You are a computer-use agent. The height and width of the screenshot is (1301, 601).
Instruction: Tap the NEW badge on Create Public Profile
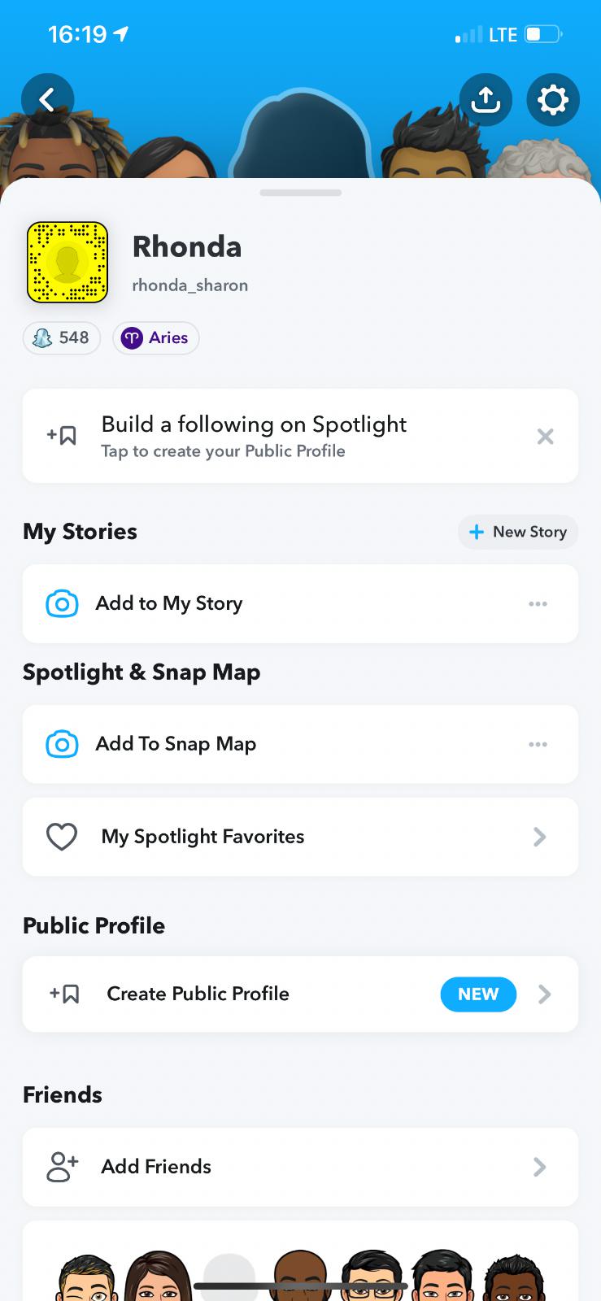tap(478, 994)
